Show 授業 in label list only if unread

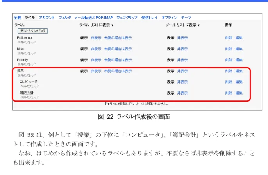[x=118, y=71]
